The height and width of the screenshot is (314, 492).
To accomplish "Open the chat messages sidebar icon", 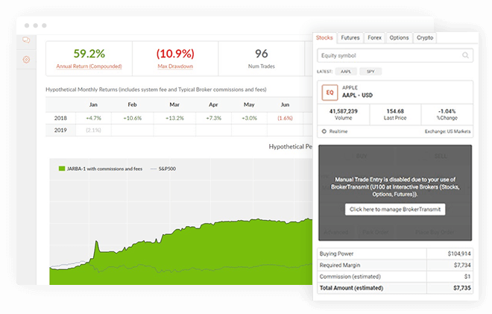I will pyautogui.click(x=27, y=41).
